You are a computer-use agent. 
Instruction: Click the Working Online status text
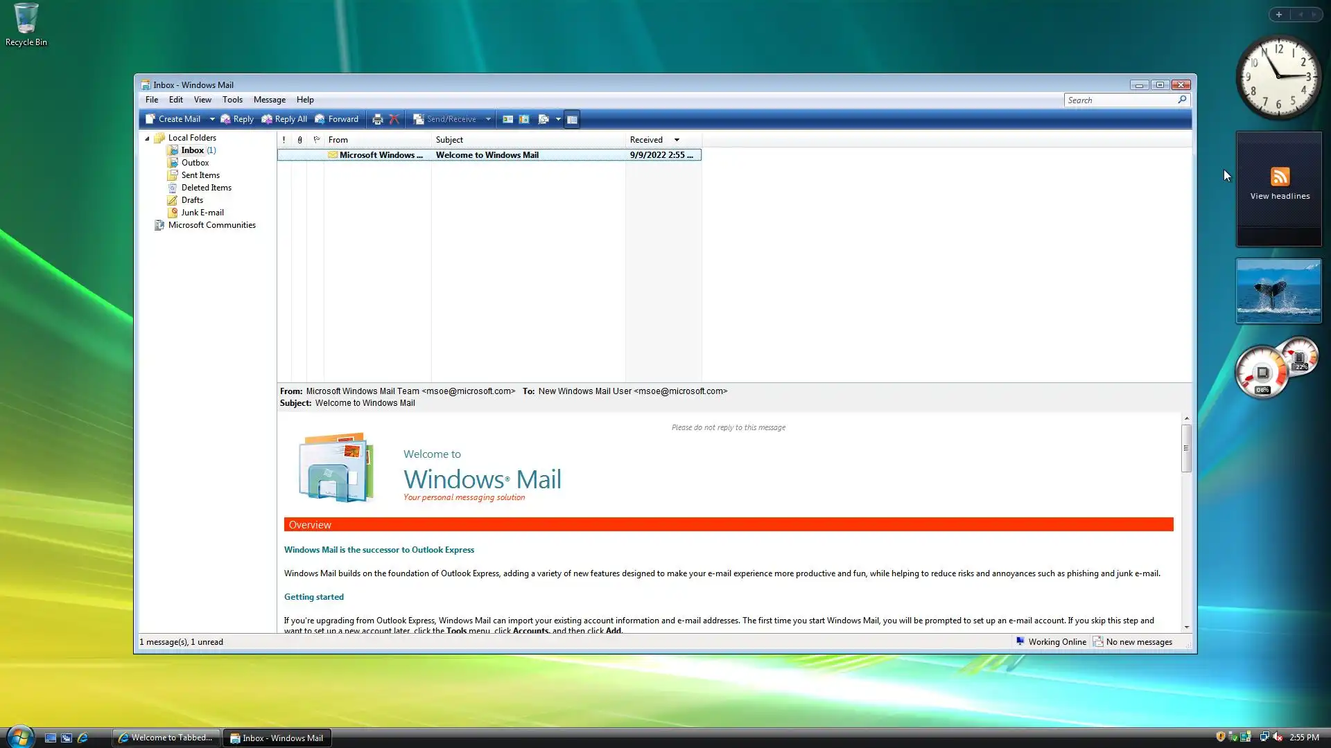(1056, 642)
